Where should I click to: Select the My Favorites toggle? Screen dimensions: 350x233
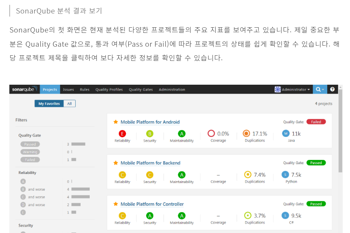click(x=49, y=103)
